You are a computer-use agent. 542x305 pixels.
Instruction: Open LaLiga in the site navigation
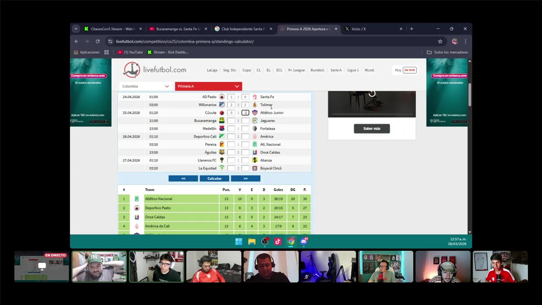pyautogui.click(x=212, y=70)
